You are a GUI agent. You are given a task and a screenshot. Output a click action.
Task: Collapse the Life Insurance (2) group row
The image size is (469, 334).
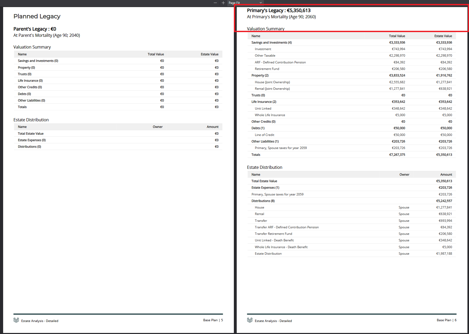[264, 102]
